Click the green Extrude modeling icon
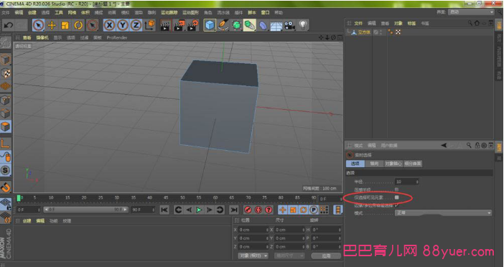504x267 pixels. coord(249,25)
